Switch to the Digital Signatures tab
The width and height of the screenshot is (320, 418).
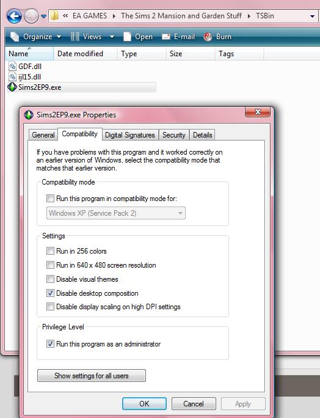[130, 135]
